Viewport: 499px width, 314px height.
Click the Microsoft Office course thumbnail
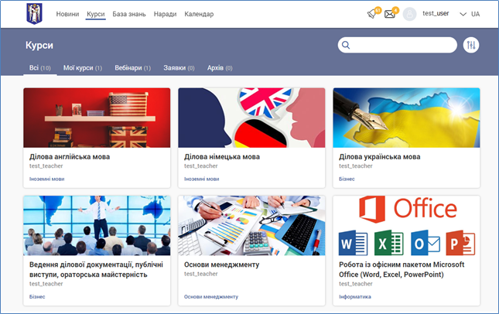406,226
